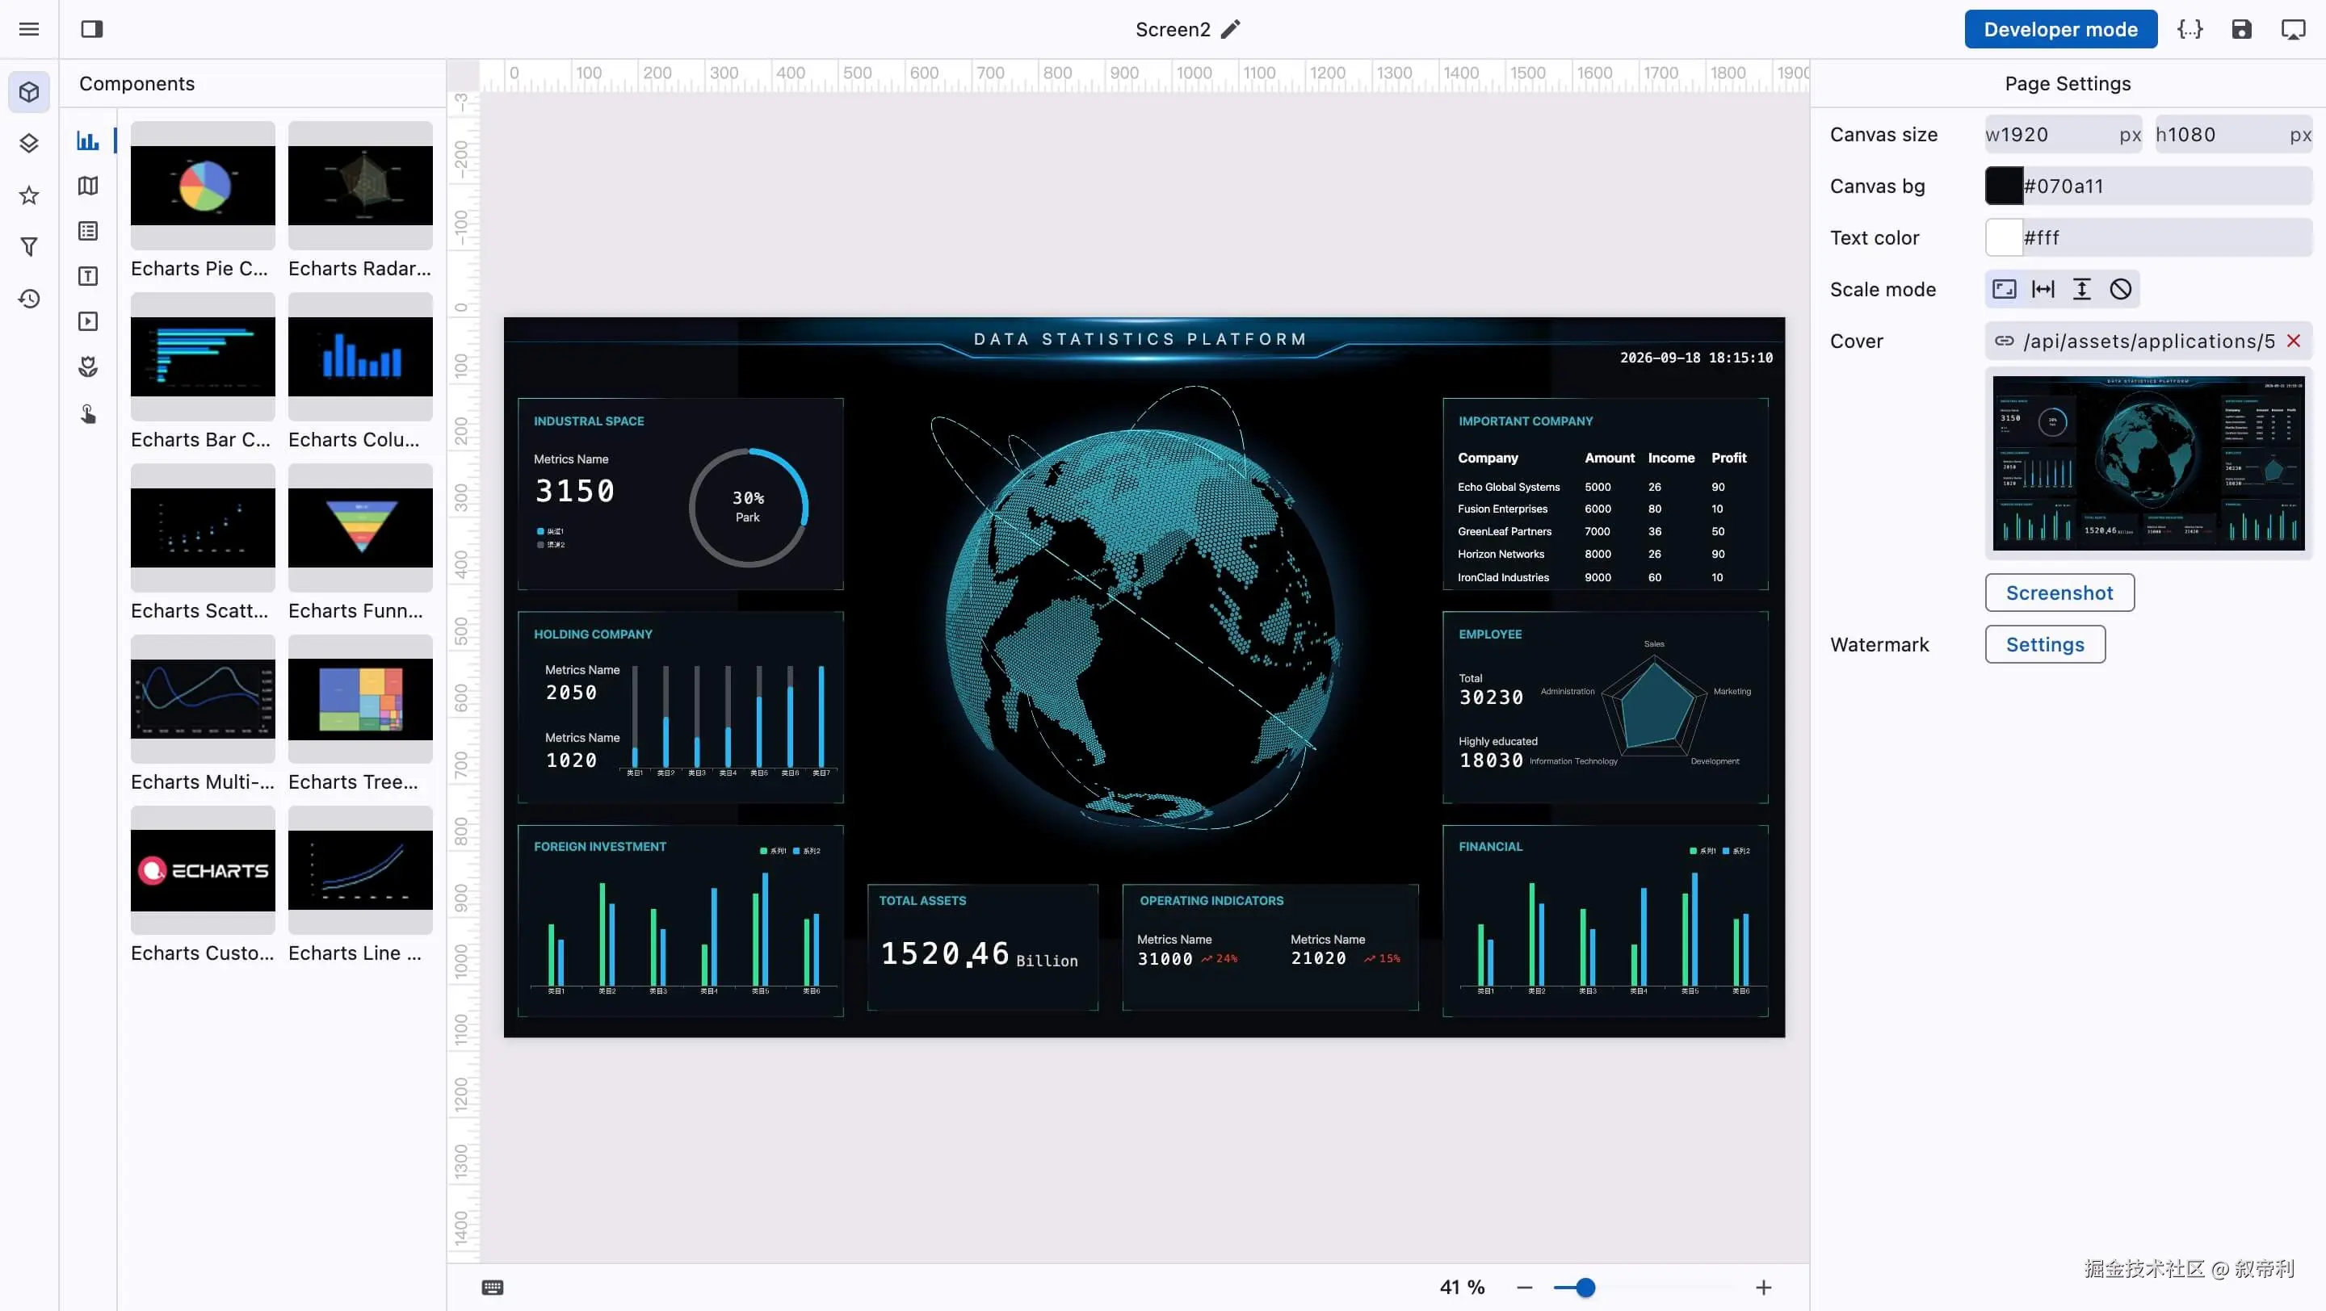Open the Favorites star icon
Viewport: 2326px width, 1311px height.
(29, 195)
